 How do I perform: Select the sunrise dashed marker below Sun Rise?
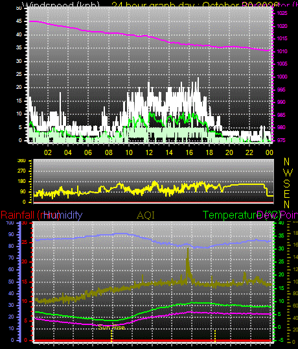click(112, 336)
